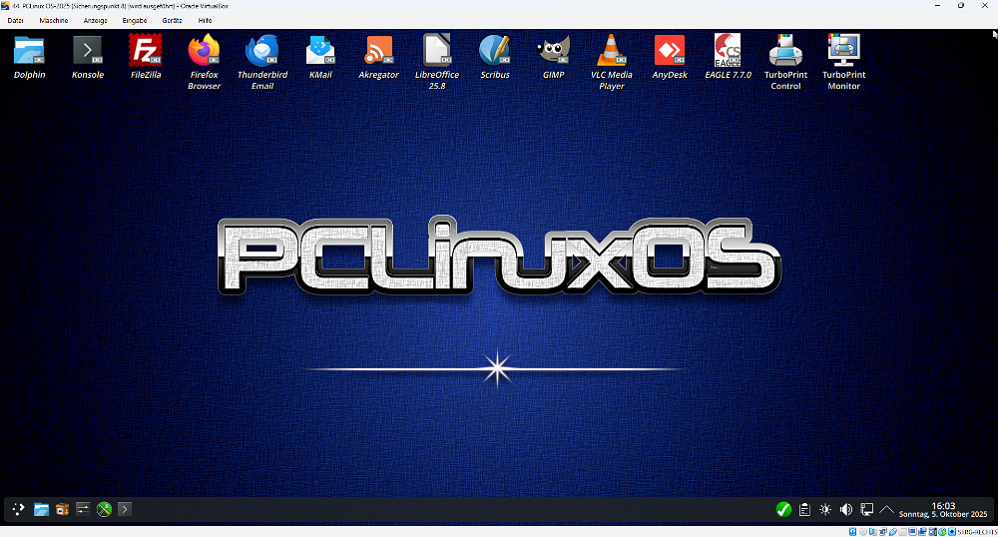Image resolution: width=998 pixels, height=537 pixels.
Task: Open EAGLE 7.7.0 desktop shortcut
Action: coord(728,50)
